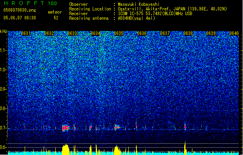
Task: Click the red meteor echo below the 0638 marker
Action: (x=185, y=127)
